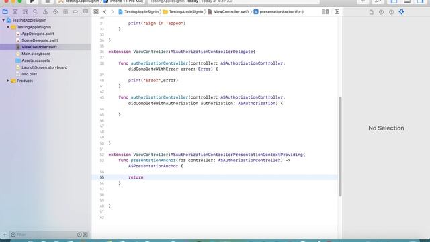Click the navigator filter icon

[13, 235]
